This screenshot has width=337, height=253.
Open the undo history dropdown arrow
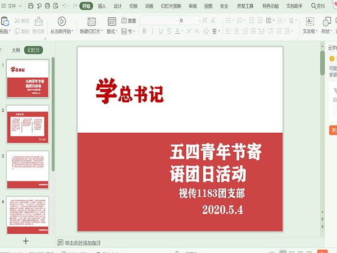coord(69,6)
